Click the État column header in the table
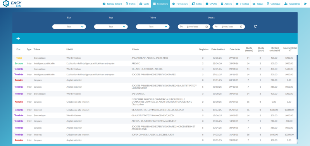 (18, 49)
